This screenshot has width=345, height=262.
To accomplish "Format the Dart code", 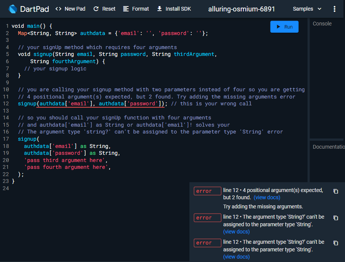I will [136, 9].
